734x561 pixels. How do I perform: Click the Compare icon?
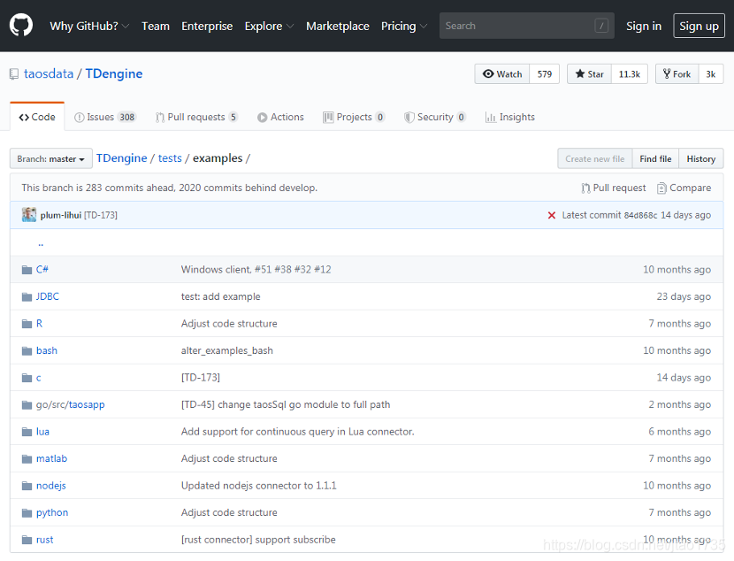(661, 188)
